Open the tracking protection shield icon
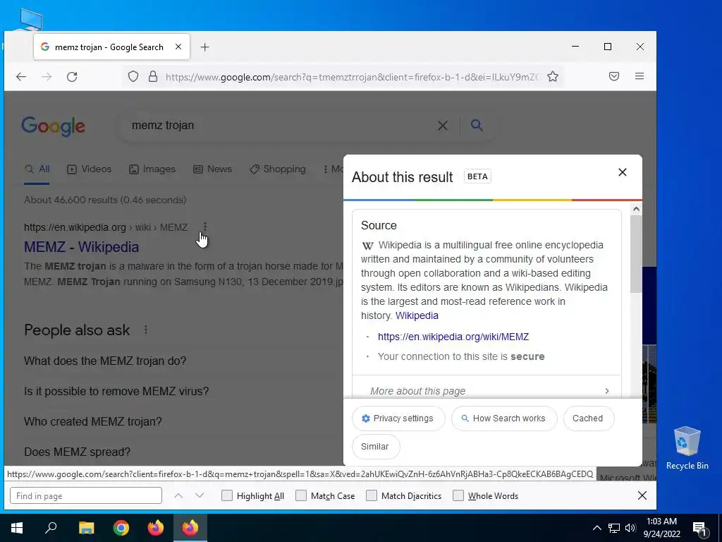The image size is (722, 542). [133, 76]
